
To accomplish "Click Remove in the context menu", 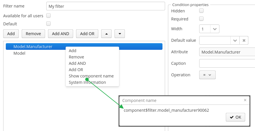I will [x=76, y=57].
